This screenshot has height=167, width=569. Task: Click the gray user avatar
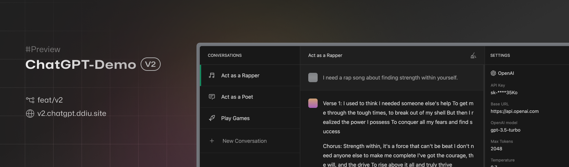pyautogui.click(x=313, y=77)
